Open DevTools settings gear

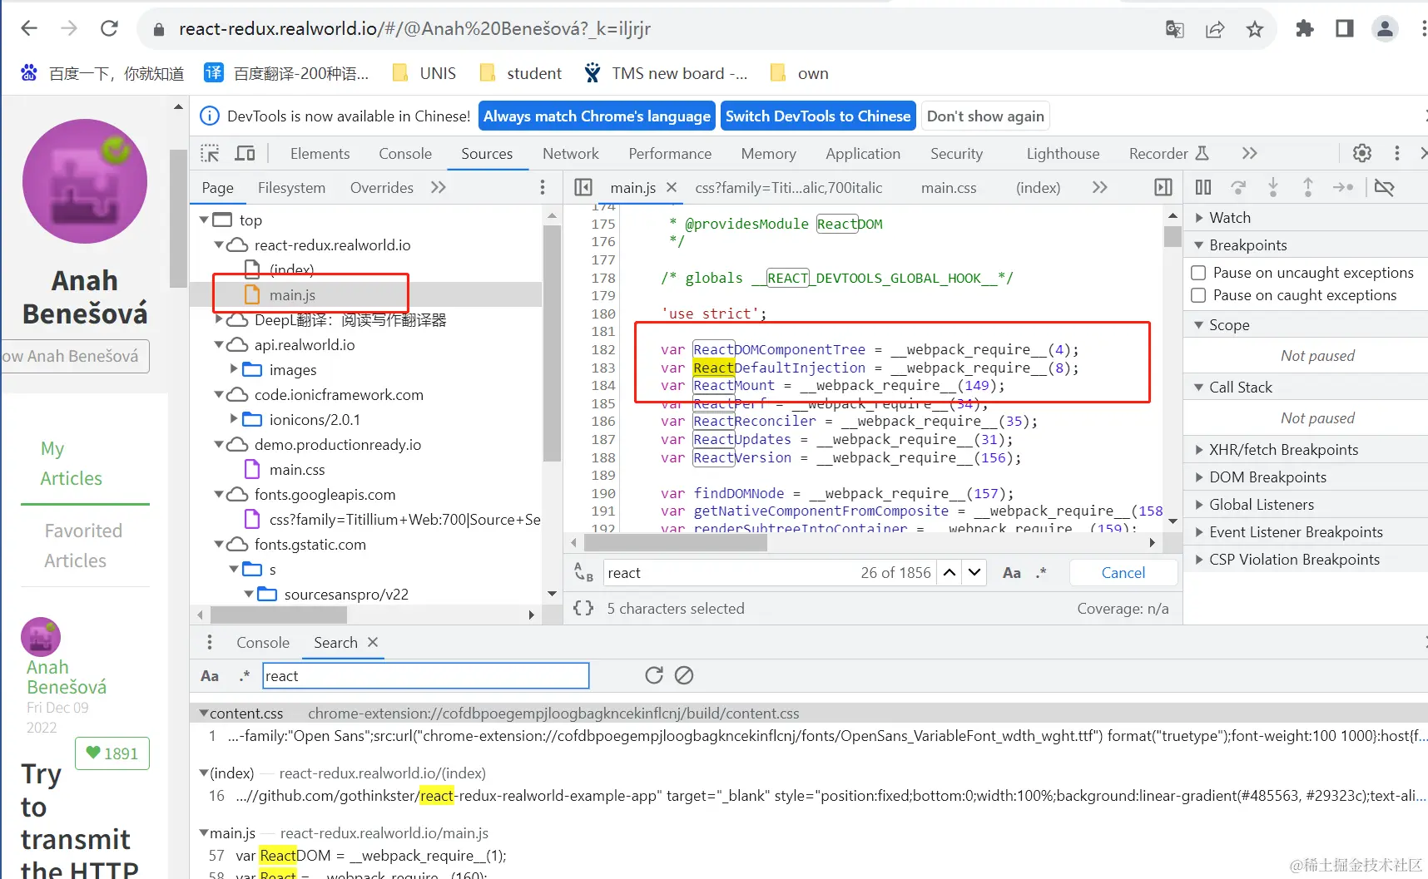click(x=1362, y=153)
